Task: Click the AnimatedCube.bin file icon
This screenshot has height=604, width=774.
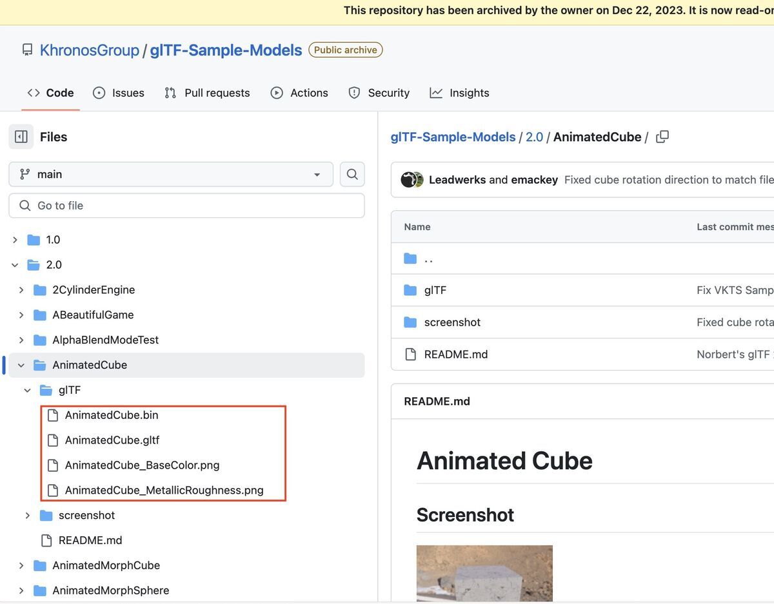Action: pos(53,415)
